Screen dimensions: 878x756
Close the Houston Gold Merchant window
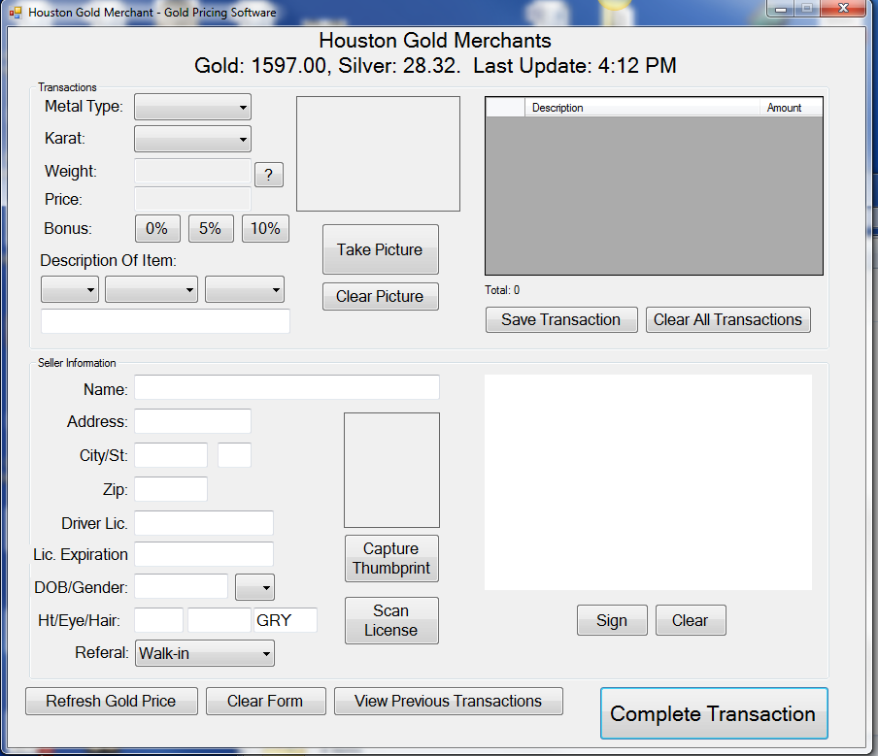[x=843, y=9]
